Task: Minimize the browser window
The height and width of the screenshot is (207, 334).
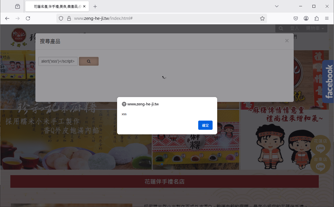Action: (301, 6)
